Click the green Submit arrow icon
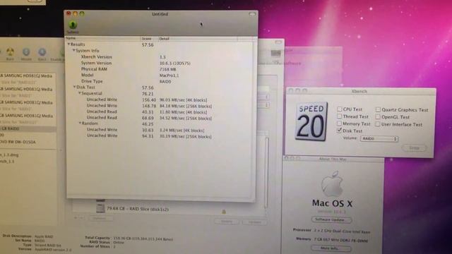The height and width of the screenshot is (254, 452). coord(73,25)
